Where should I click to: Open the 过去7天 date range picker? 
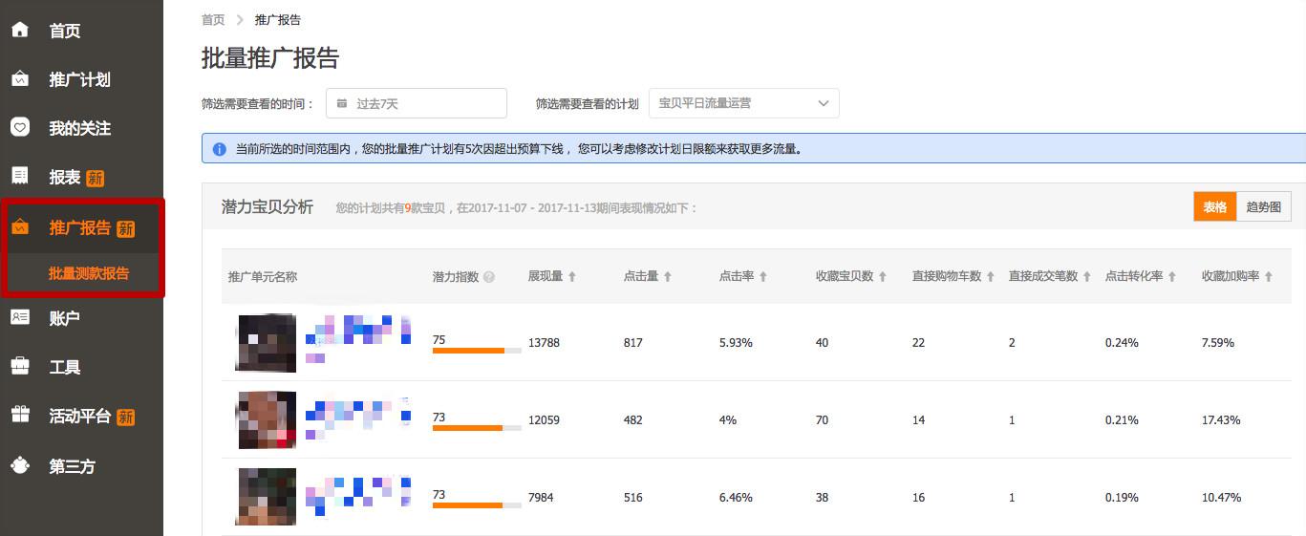417,103
